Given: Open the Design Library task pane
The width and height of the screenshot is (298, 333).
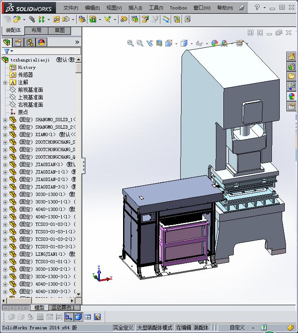Looking at the screenshot, I should point(291,66).
